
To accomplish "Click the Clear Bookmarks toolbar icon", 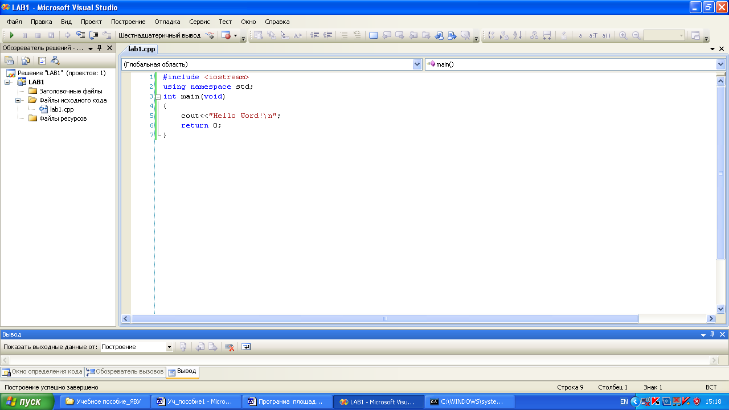I will (466, 35).
